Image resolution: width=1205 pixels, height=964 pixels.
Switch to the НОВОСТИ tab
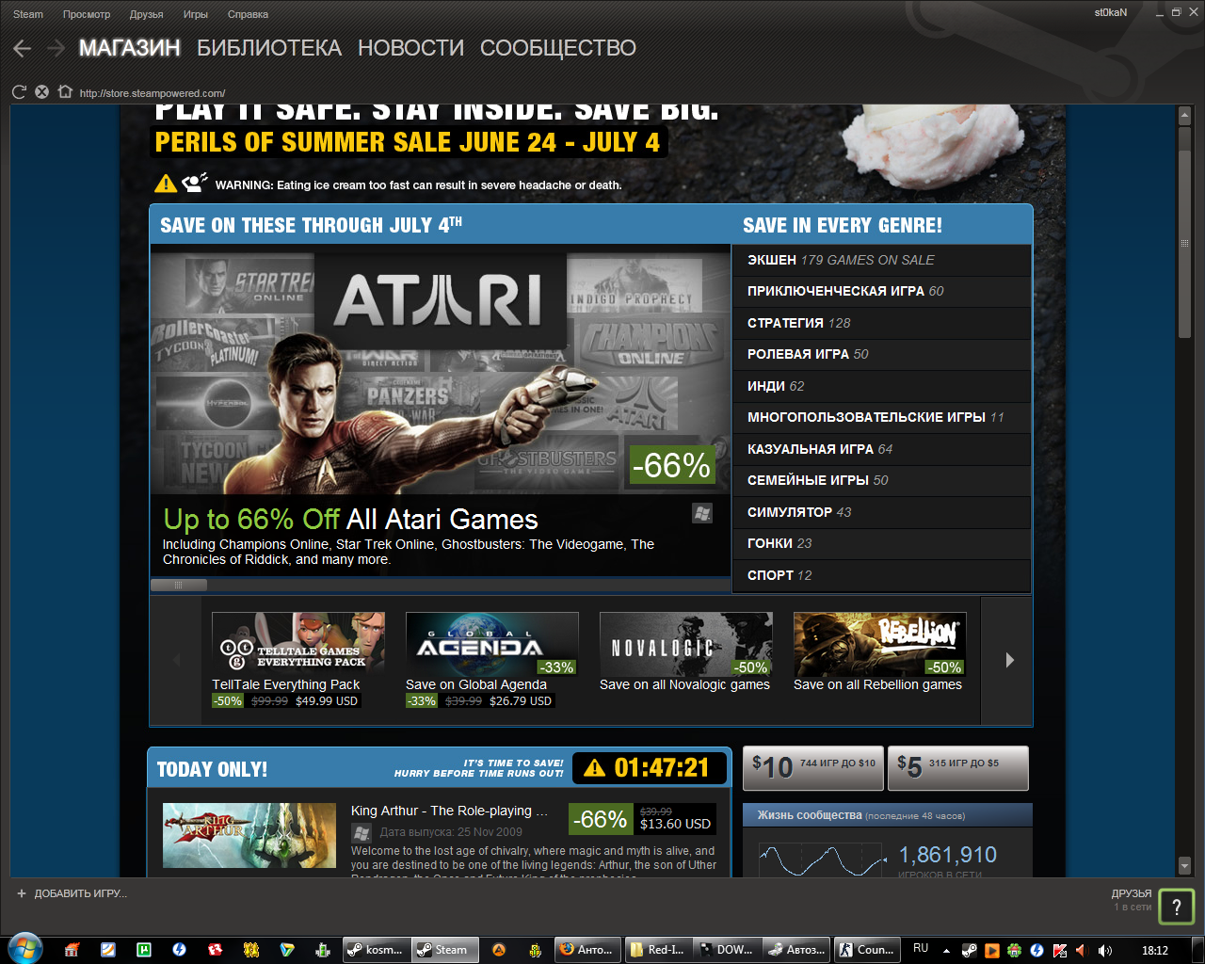click(410, 48)
